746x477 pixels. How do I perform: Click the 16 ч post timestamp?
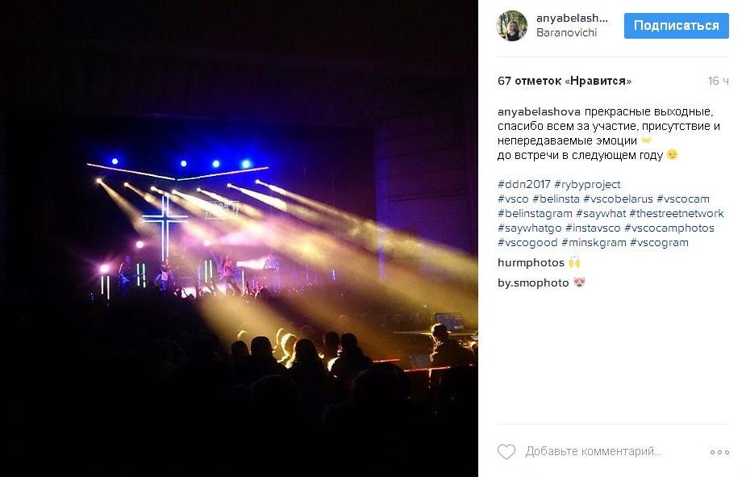point(719,81)
